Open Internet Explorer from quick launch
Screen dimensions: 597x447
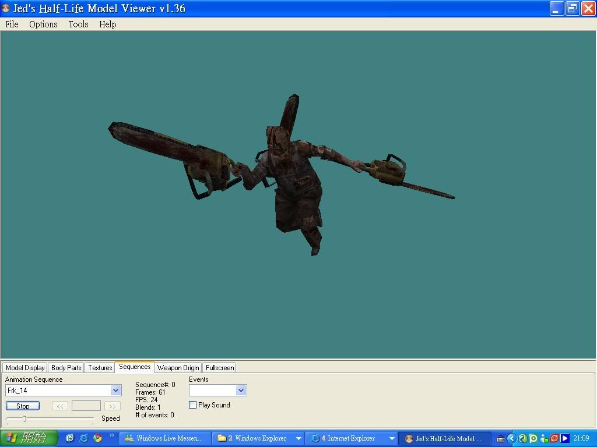tap(83, 438)
